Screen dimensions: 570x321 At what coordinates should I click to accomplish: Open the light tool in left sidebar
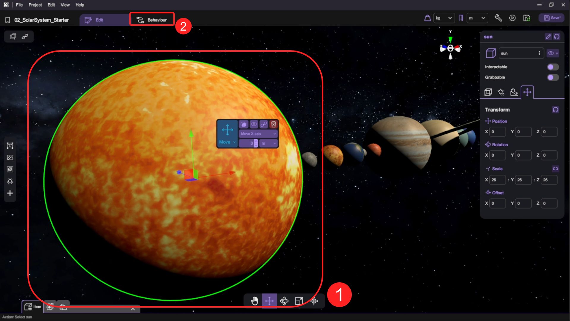[x=10, y=181]
